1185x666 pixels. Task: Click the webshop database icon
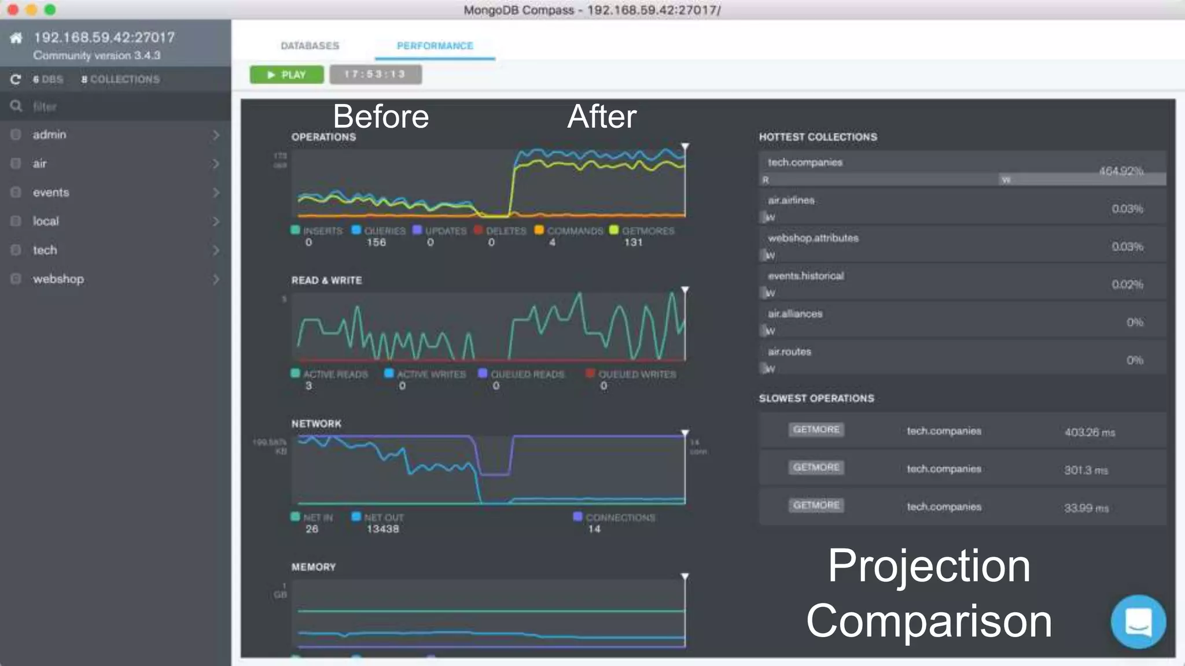pyautogui.click(x=16, y=279)
